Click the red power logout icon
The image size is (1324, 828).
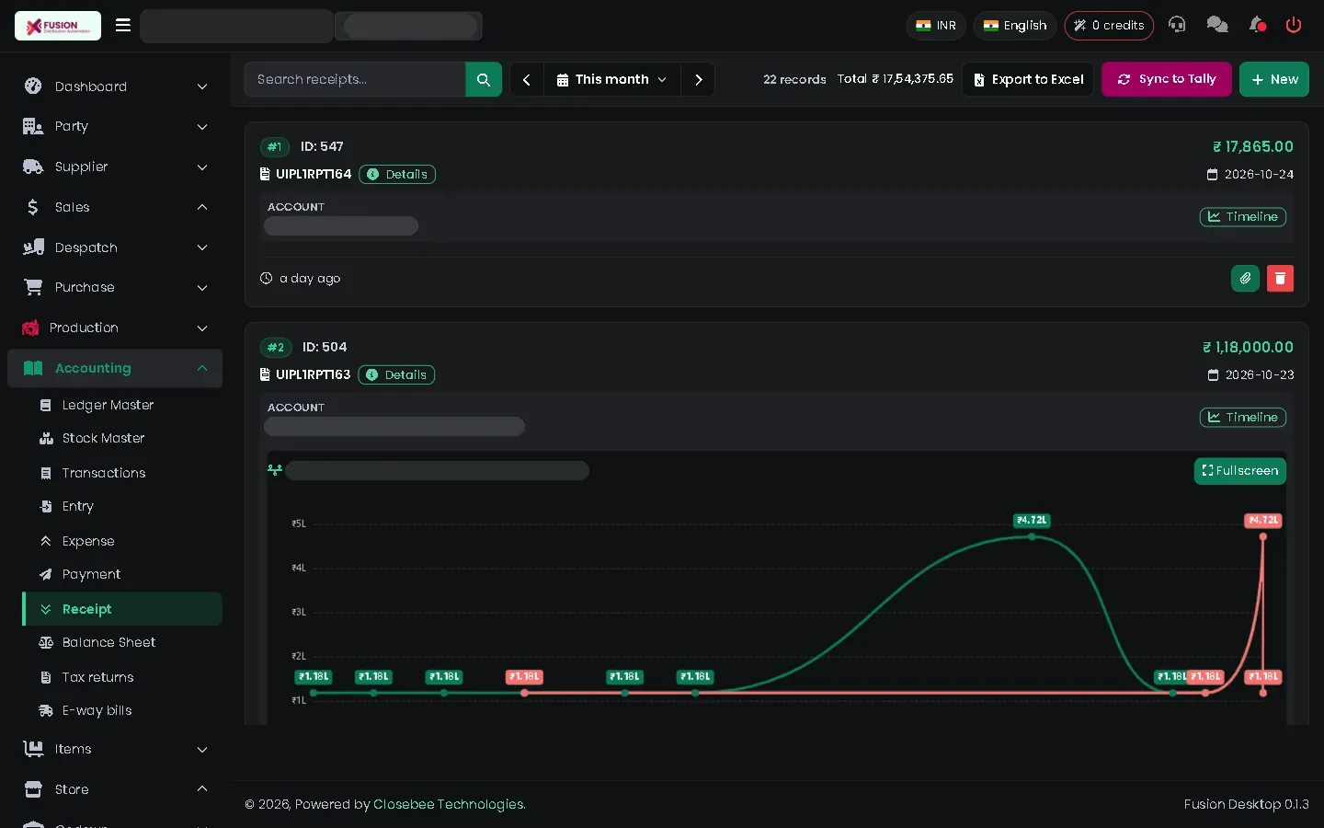[x=1294, y=25]
